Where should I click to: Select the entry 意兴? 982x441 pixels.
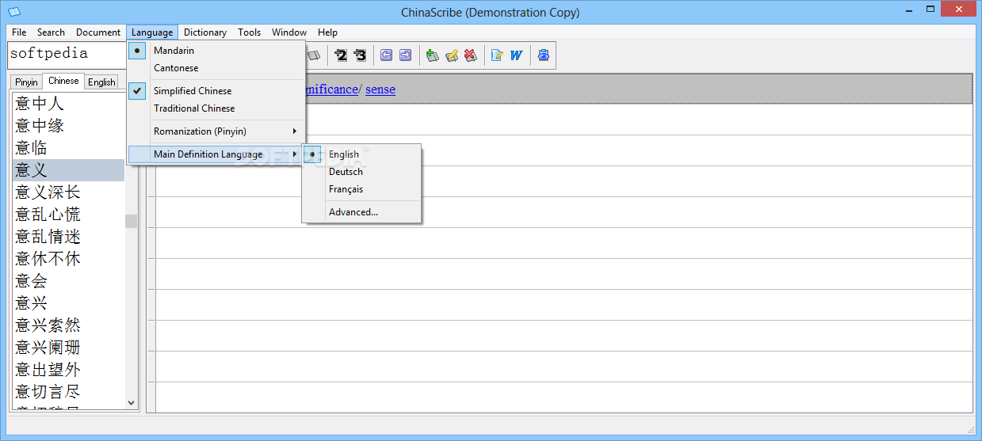(x=67, y=303)
